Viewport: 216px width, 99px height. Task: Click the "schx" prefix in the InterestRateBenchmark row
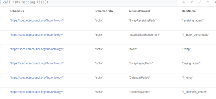tap(99, 35)
